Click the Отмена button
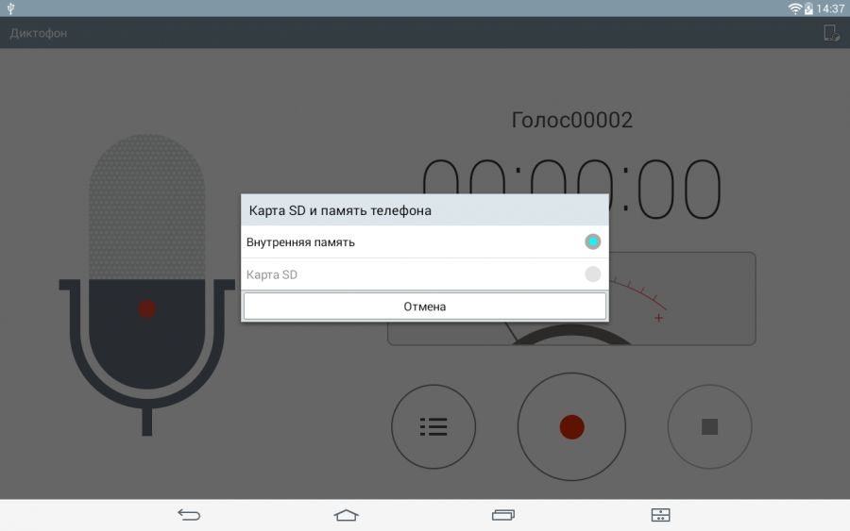850x531 pixels. coord(425,307)
